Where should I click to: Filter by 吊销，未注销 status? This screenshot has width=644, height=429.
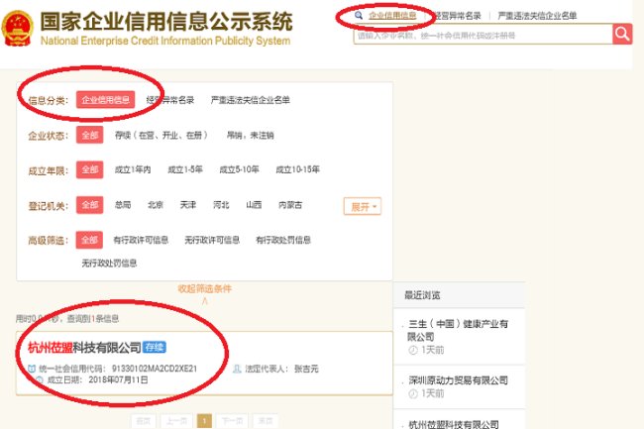(x=250, y=135)
